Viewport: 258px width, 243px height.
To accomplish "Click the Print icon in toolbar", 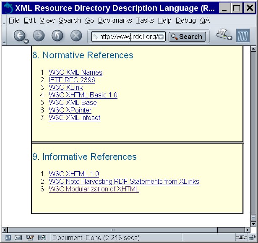I will click(x=222, y=35).
